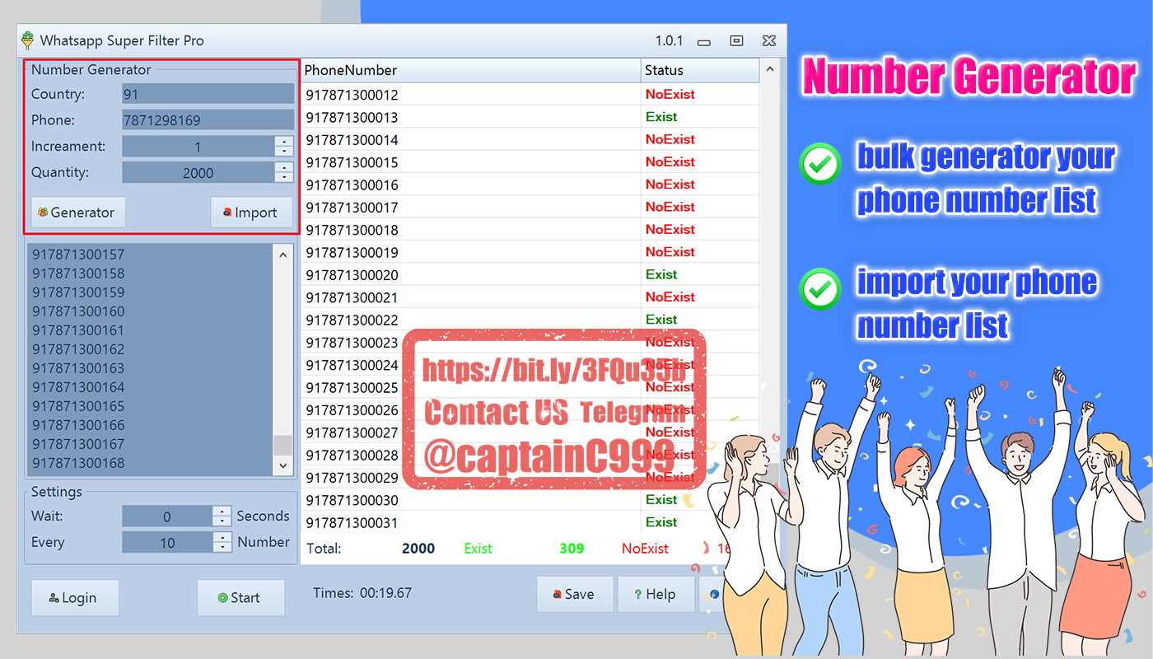Select 917871300164 in the generated list
Viewport: 1153px width, 659px height.
tap(78, 387)
